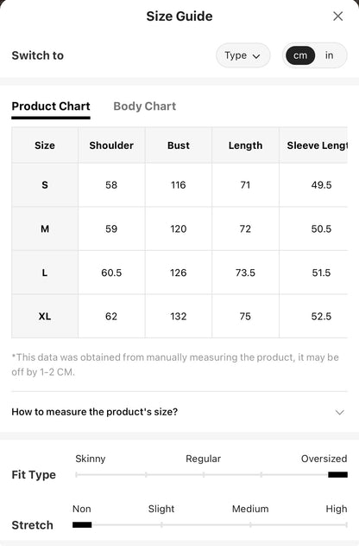Switch units to cm
359x546 pixels.
[x=300, y=55]
